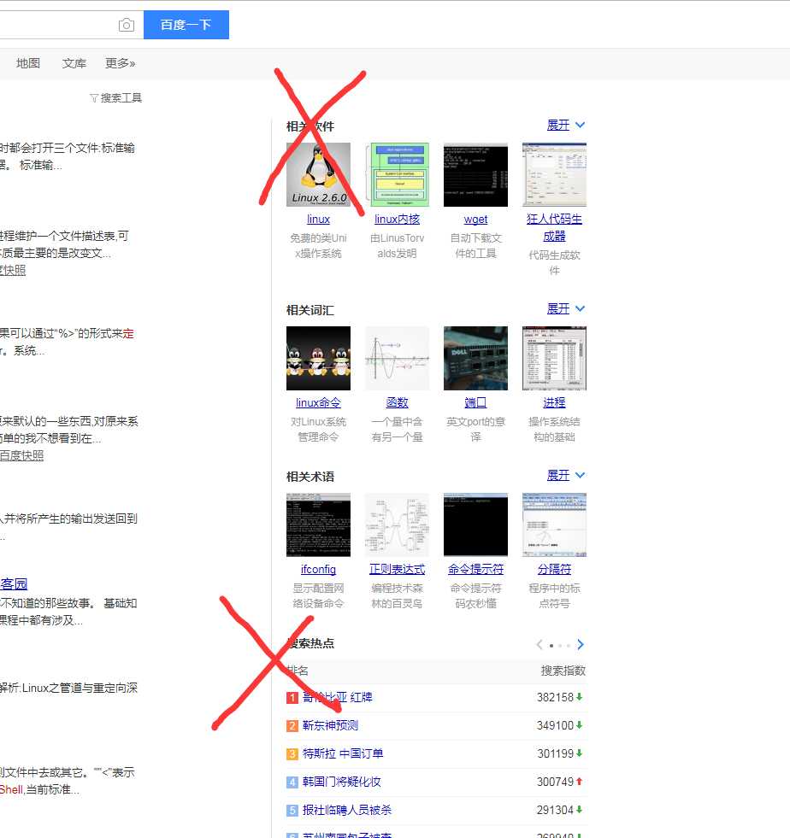The width and height of the screenshot is (790, 838).
Task: Click search index value 300749
Action: click(555, 782)
